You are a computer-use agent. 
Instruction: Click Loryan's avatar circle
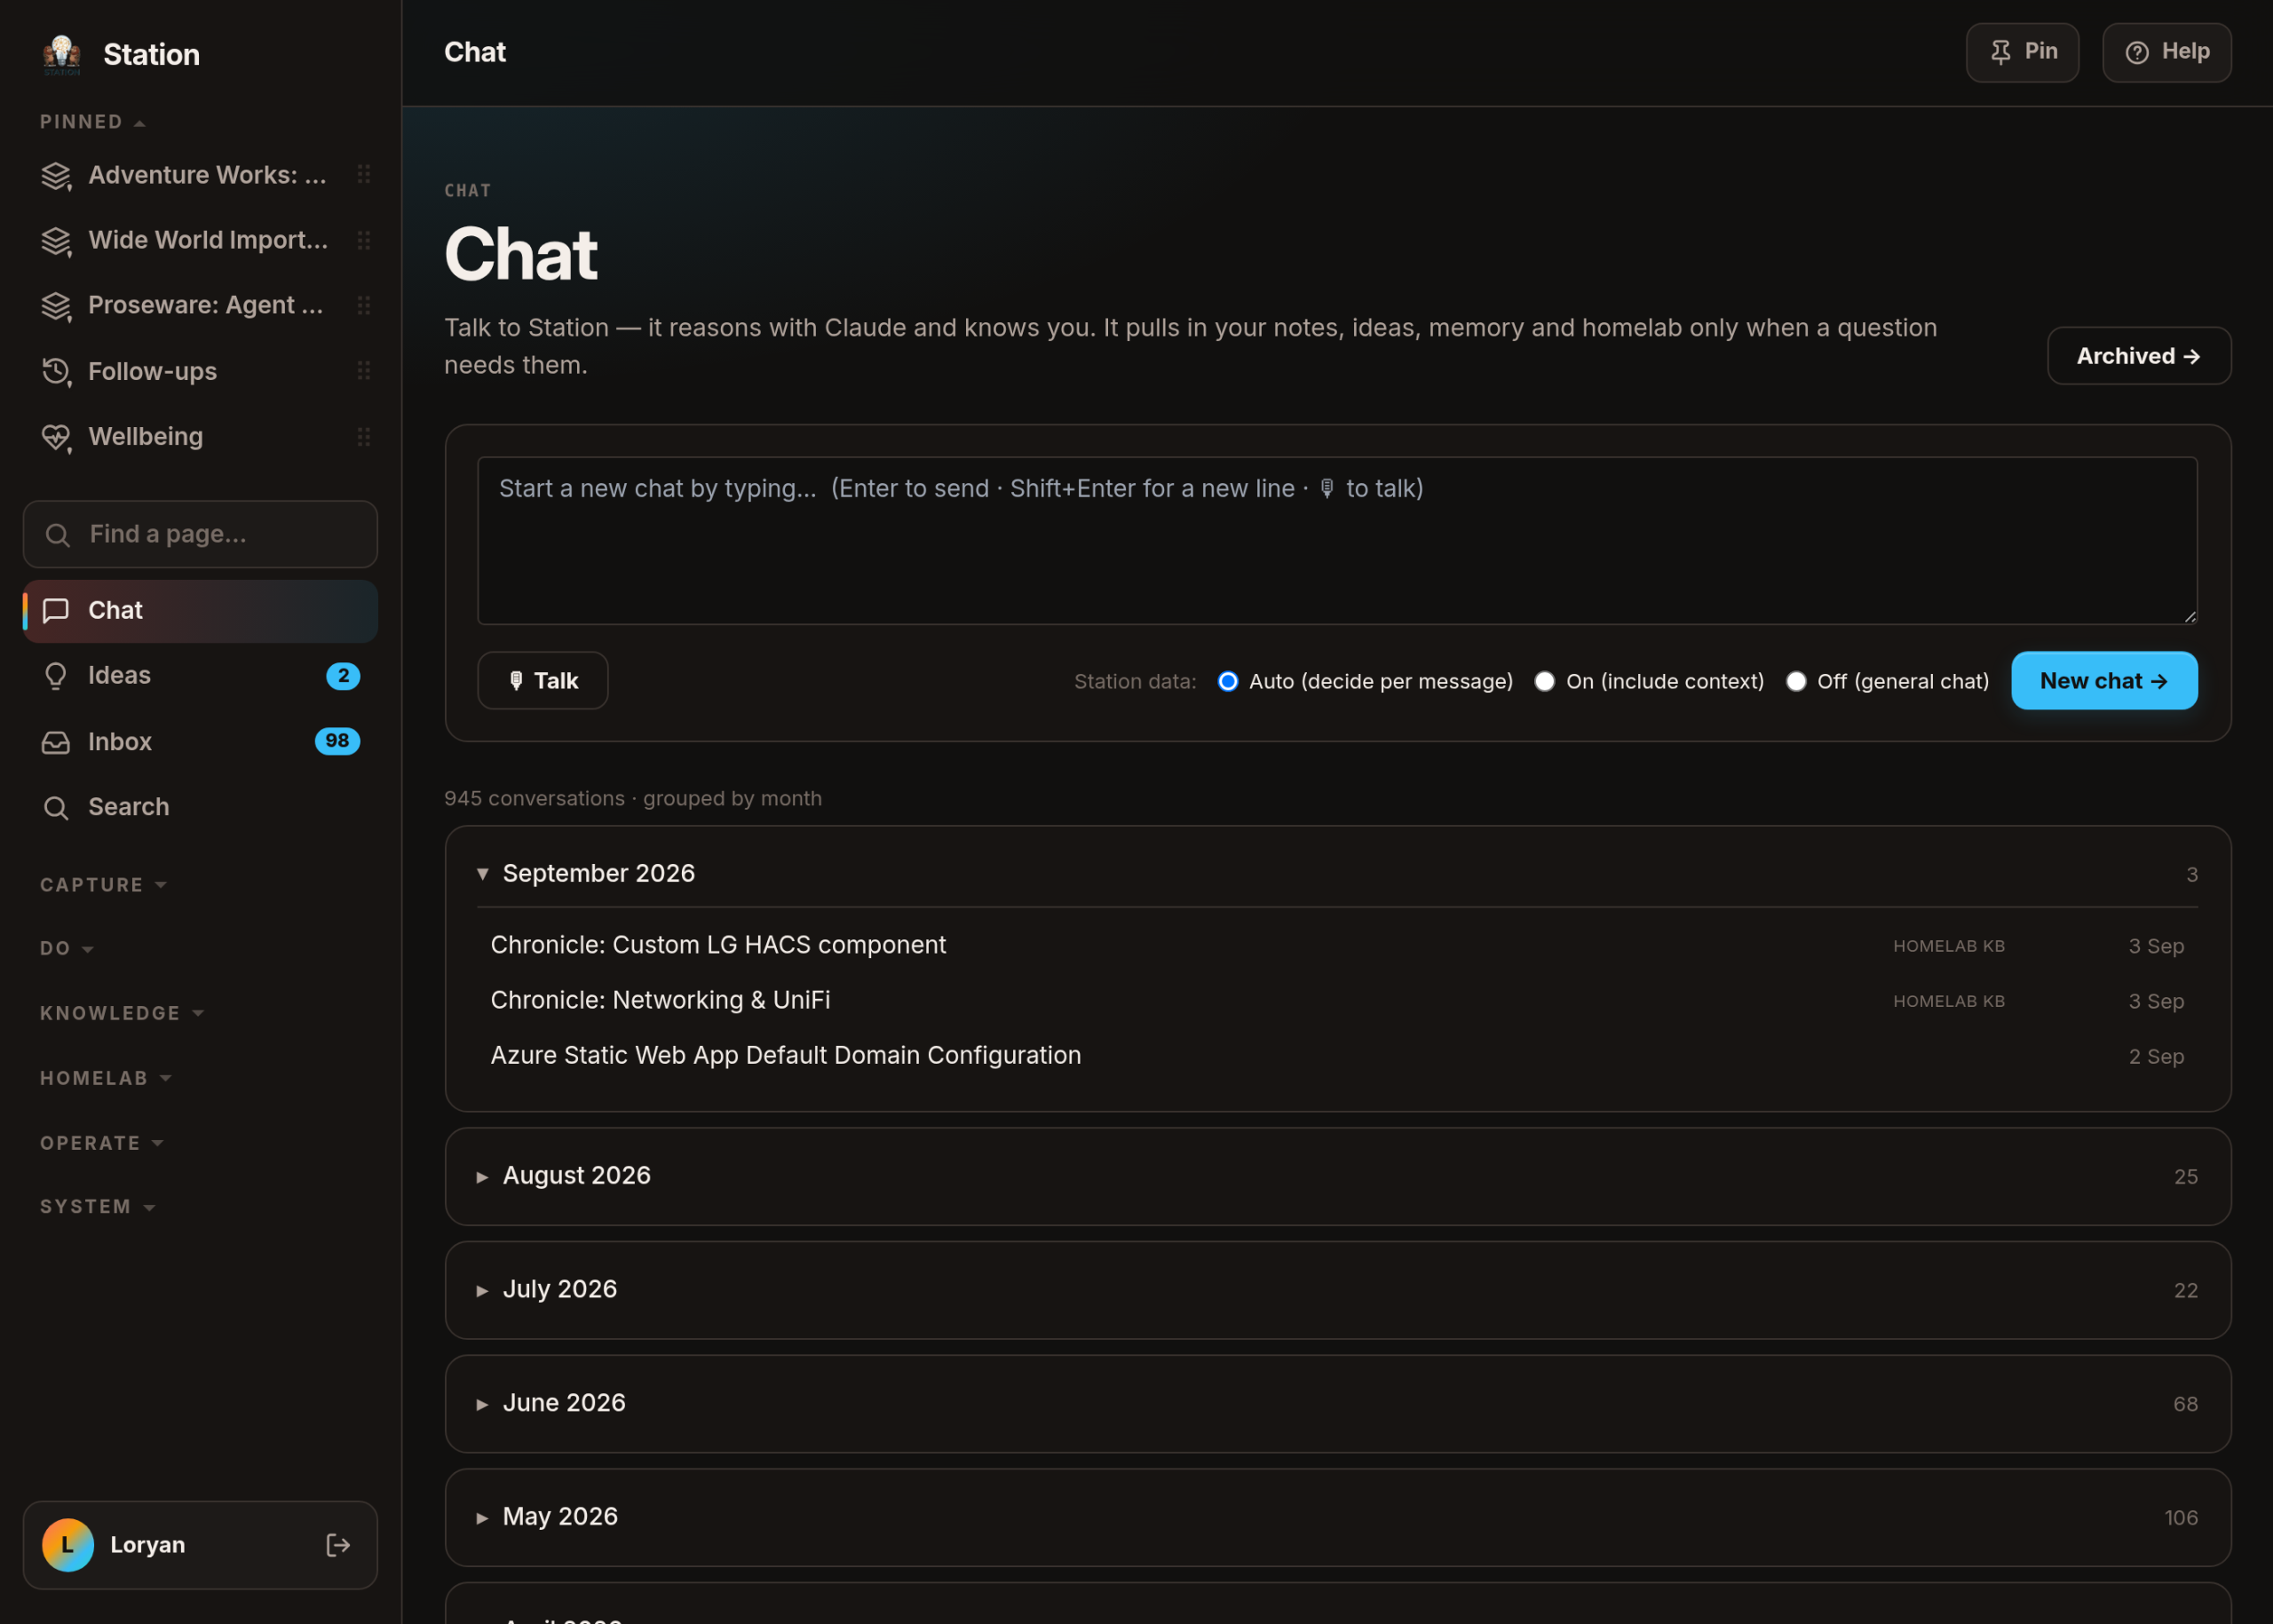click(68, 1545)
